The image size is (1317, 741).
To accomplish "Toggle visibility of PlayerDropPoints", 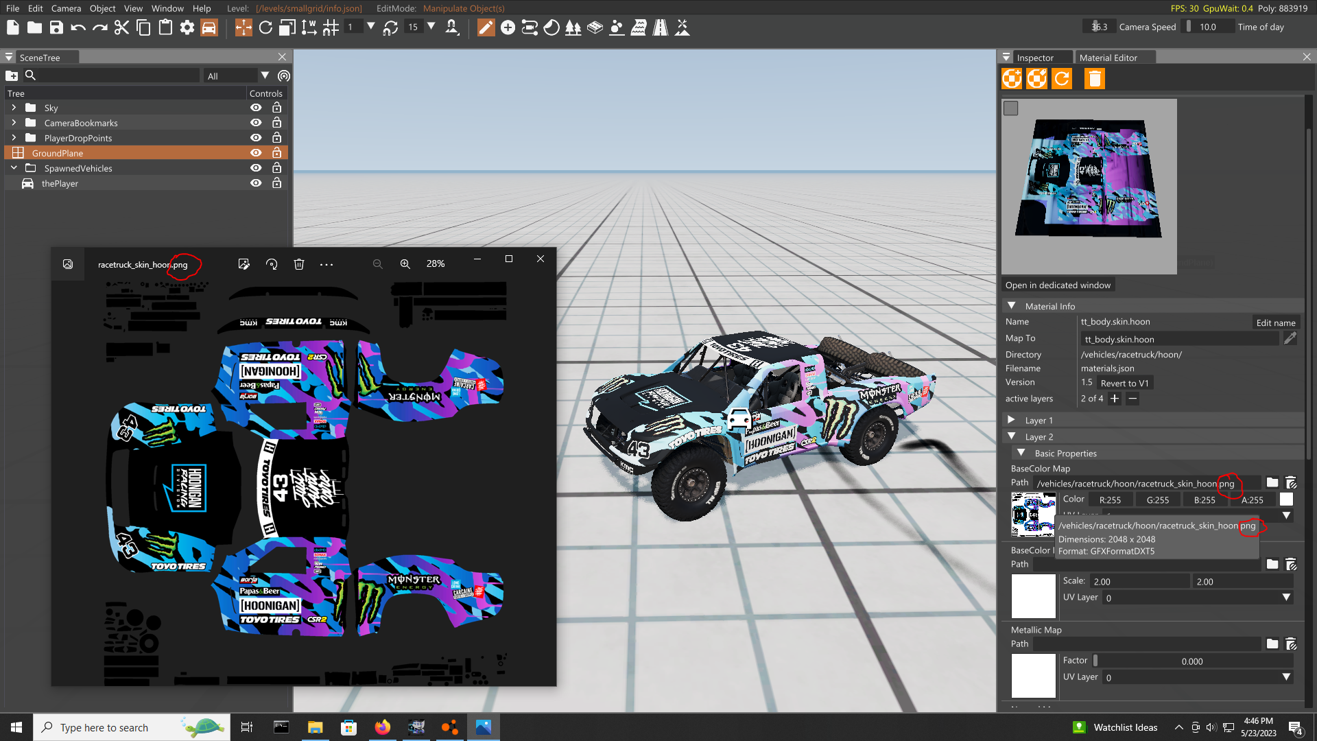I will [x=256, y=138].
